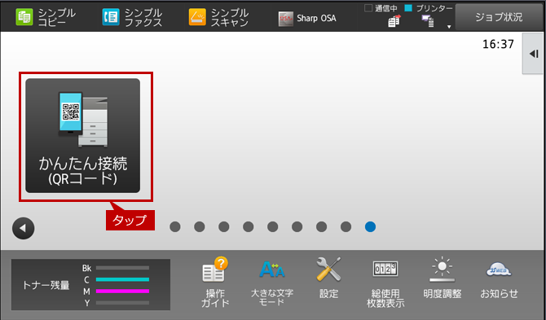
Task: Click the プリンター status icon
Action: coord(428,21)
